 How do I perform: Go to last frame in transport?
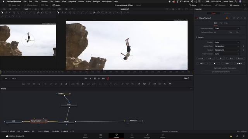[x=103, y=78]
